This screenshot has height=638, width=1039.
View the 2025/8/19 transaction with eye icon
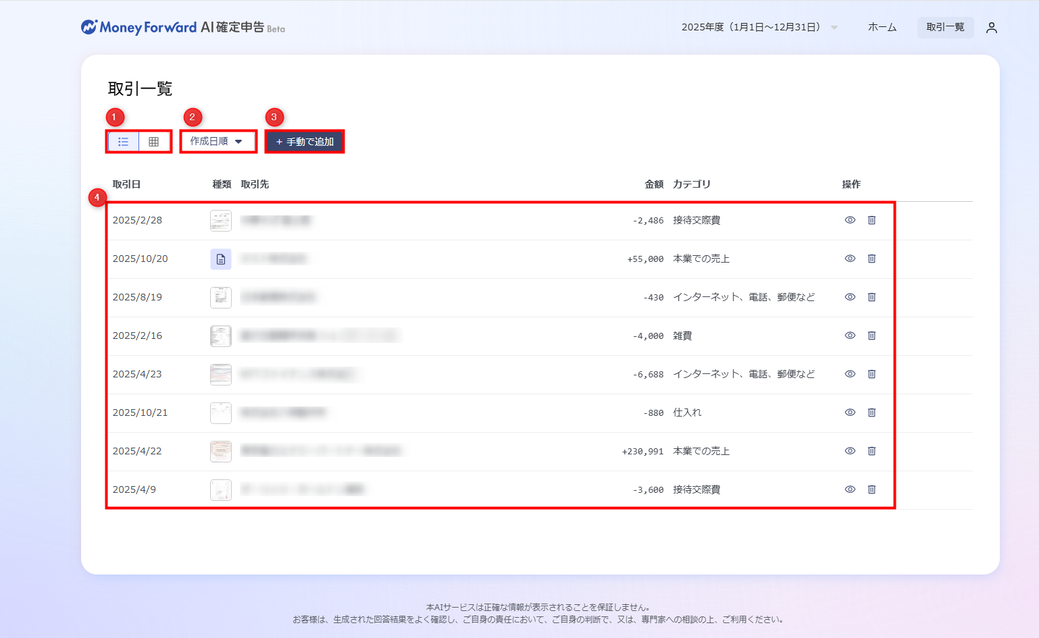tap(850, 297)
